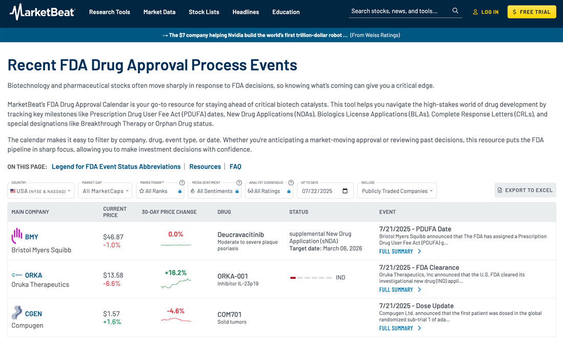
Task: Open the Country USA dropdown
Action: pos(41,191)
